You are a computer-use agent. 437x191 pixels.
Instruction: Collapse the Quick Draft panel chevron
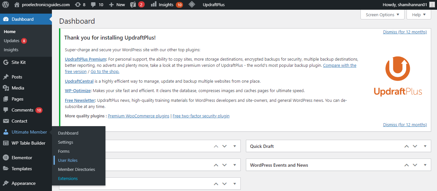point(425,146)
